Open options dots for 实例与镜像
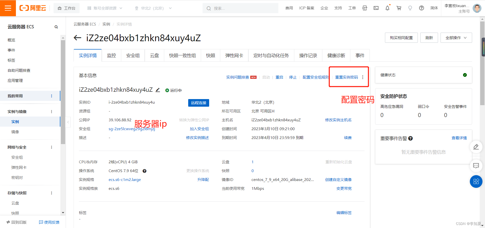Viewport: 485px width, 228px height. pyautogui.click(x=52, y=112)
